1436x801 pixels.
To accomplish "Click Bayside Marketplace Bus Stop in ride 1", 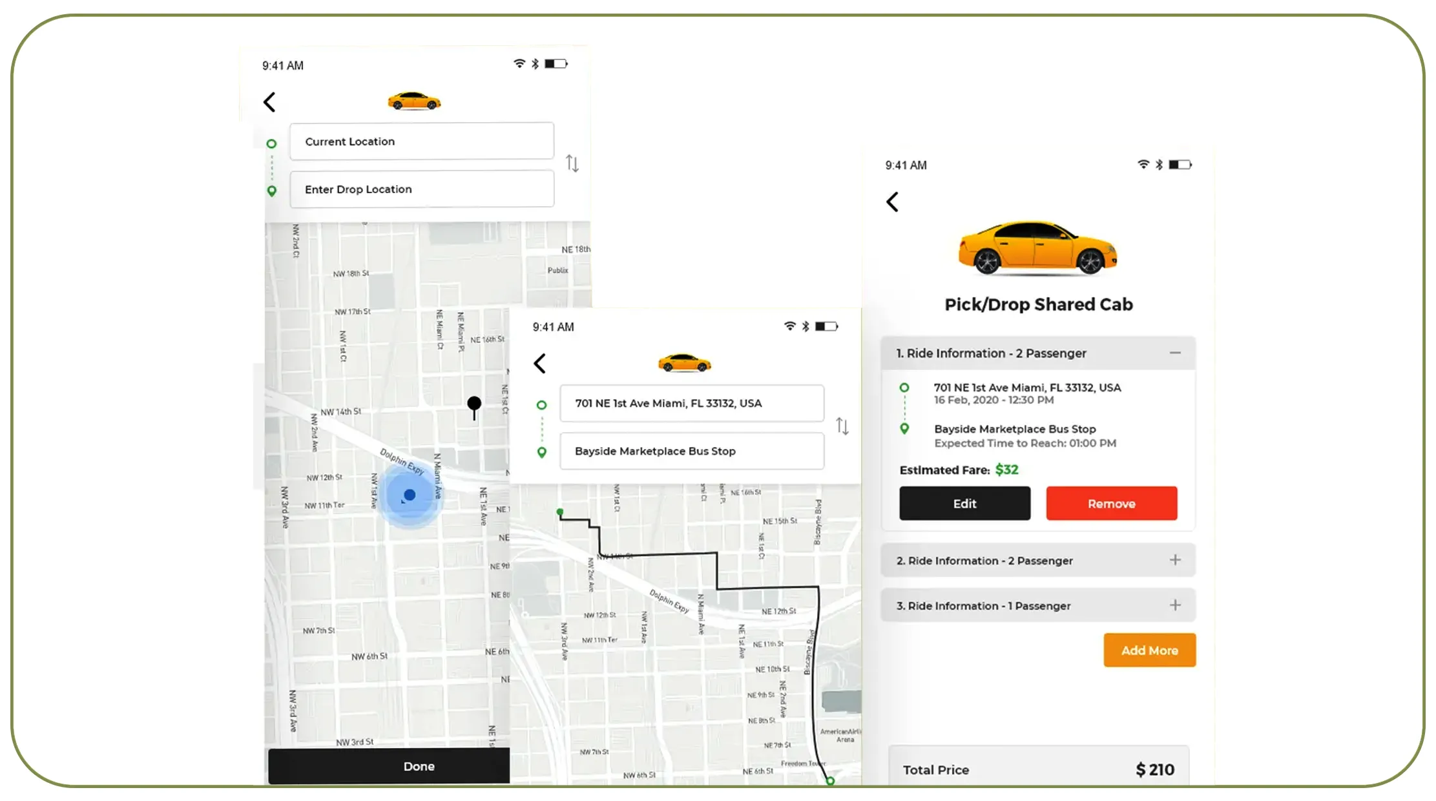I will point(1015,429).
